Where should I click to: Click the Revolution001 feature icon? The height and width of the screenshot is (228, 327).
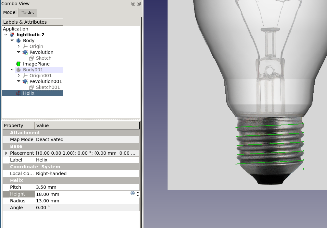tap(25, 81)
